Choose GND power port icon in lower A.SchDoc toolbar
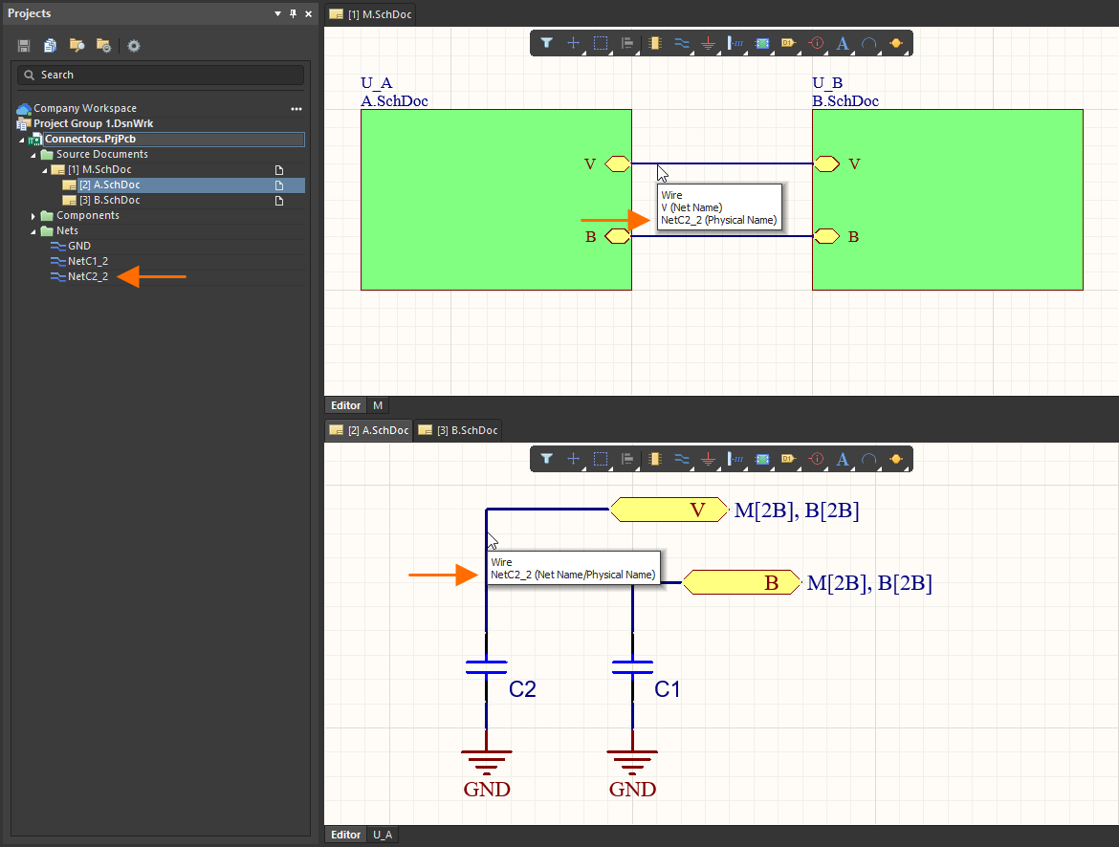Viewport: 1119px width, 847px height. coord(708,459)
